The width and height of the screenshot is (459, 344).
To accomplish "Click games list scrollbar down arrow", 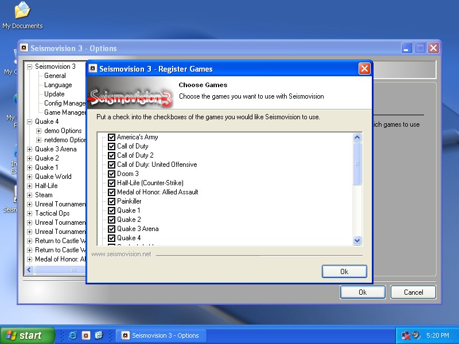I will (x=357, y=241).
